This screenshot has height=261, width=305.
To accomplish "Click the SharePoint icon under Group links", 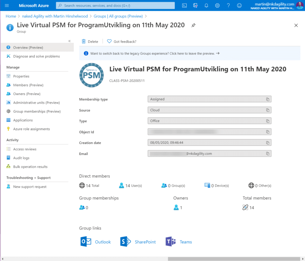I will click(x=125, y=241).
